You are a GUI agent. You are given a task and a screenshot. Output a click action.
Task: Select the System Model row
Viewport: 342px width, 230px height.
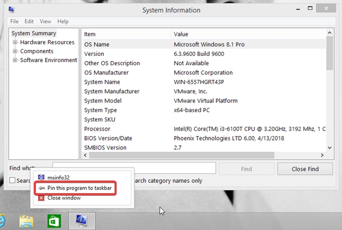click(204, 101)
